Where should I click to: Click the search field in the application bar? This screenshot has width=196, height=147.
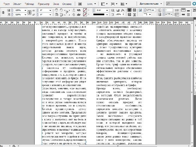click(x=178, y=4)
